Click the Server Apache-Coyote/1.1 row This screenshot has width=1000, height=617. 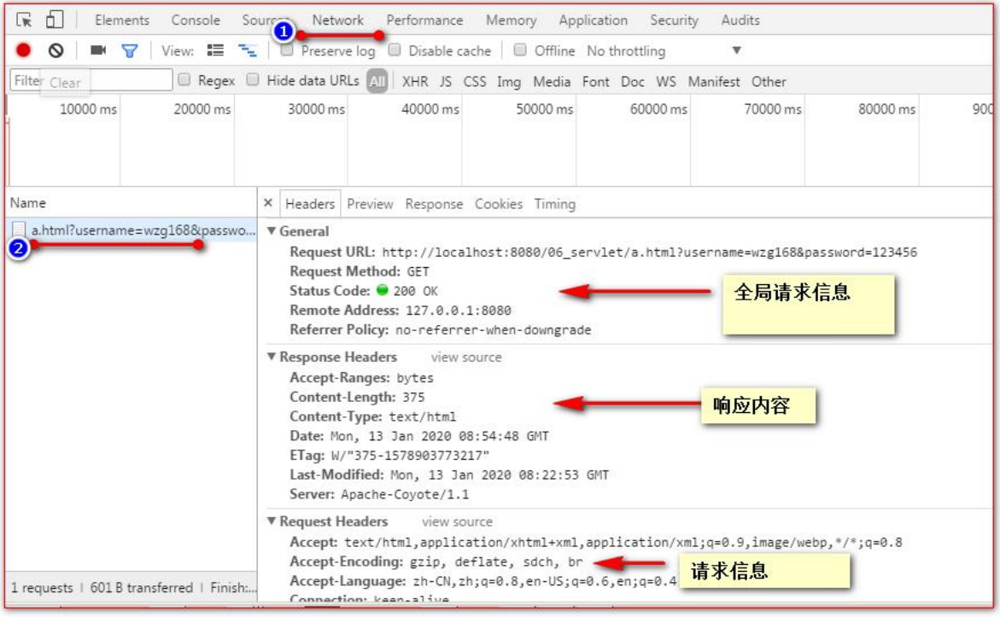[x=379, y=494]
